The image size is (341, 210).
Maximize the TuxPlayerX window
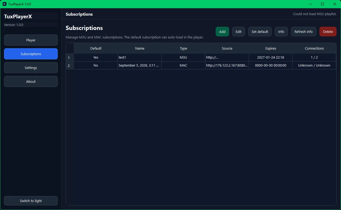[322, 4]
